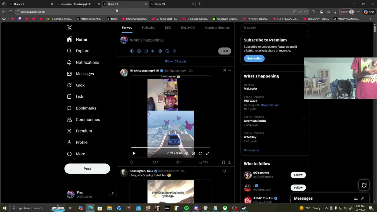
Task: Expand video to fullscreen
Action: pyautogui.click(x=208, y=153)
